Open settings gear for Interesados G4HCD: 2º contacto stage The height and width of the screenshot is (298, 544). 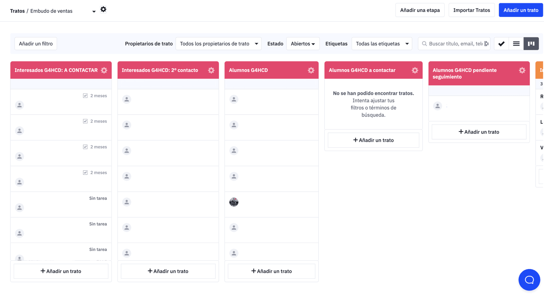coord(211,70)
